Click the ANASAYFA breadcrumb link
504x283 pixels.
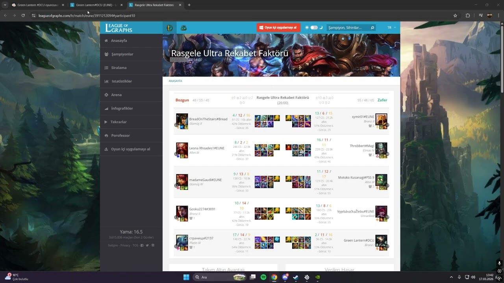click(x=175, y=81)
